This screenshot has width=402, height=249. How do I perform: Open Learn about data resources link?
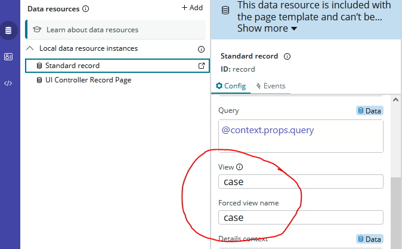(92, 30)
